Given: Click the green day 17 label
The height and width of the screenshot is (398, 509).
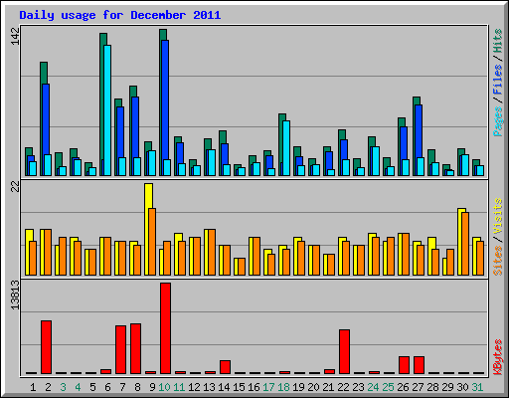Looking at the screenshot, I should [x=268, y=387].
